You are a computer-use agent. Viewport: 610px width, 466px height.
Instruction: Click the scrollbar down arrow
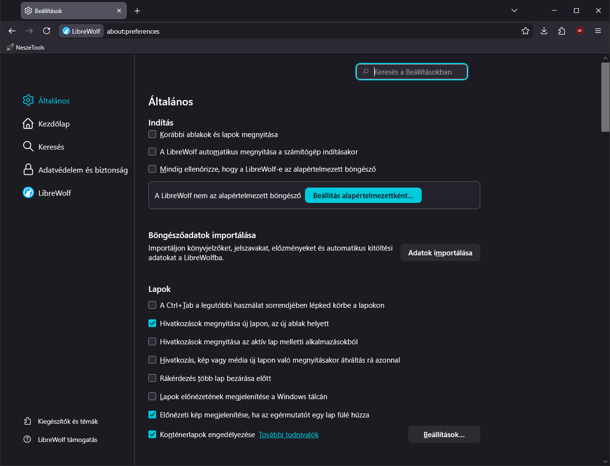(605, 462)
